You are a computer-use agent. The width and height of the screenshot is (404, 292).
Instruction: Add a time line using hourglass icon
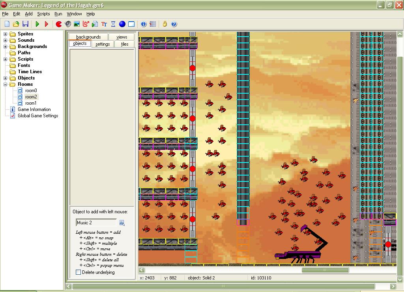113,24
